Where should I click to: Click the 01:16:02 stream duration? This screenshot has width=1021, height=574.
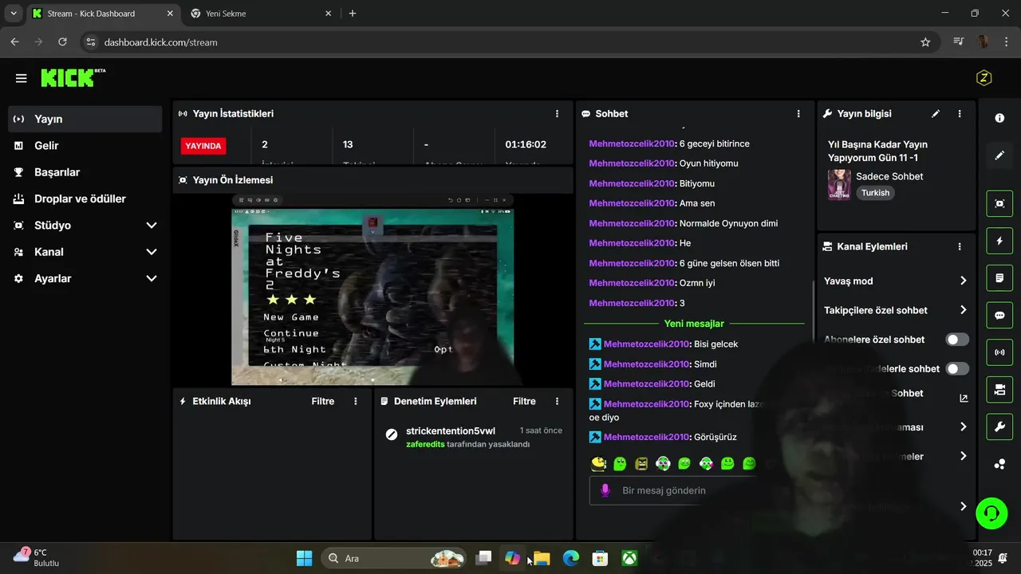pyautogui.click(x=526, y=144)
